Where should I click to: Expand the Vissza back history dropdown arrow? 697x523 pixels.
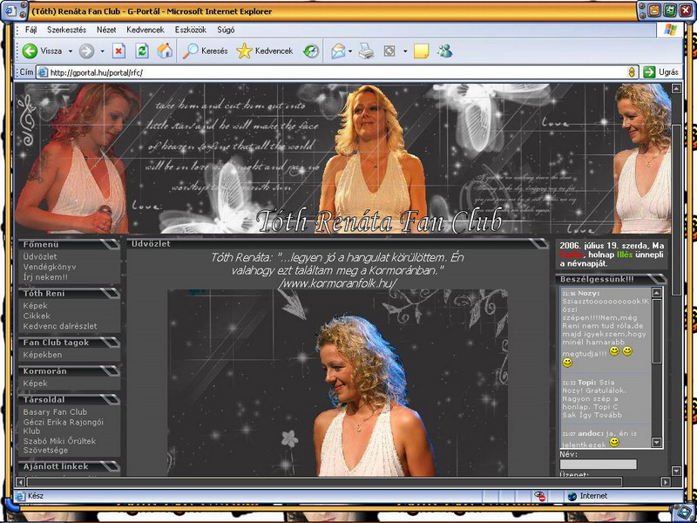click(x=69, y=51)
